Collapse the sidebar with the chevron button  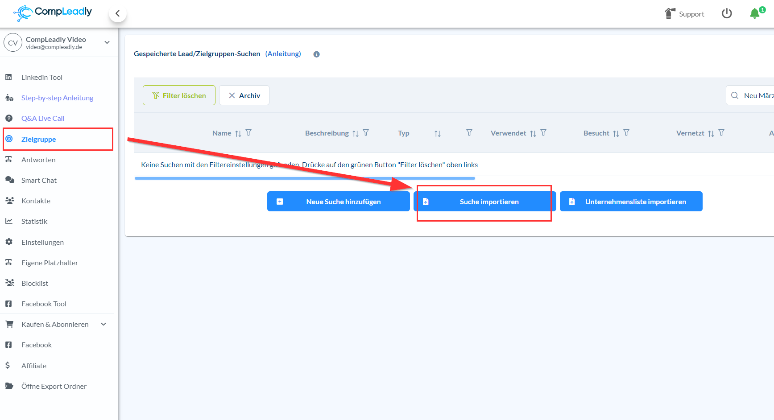pos(118,13)
